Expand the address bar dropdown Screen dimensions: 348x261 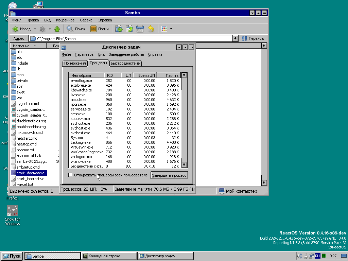point(235,38)
